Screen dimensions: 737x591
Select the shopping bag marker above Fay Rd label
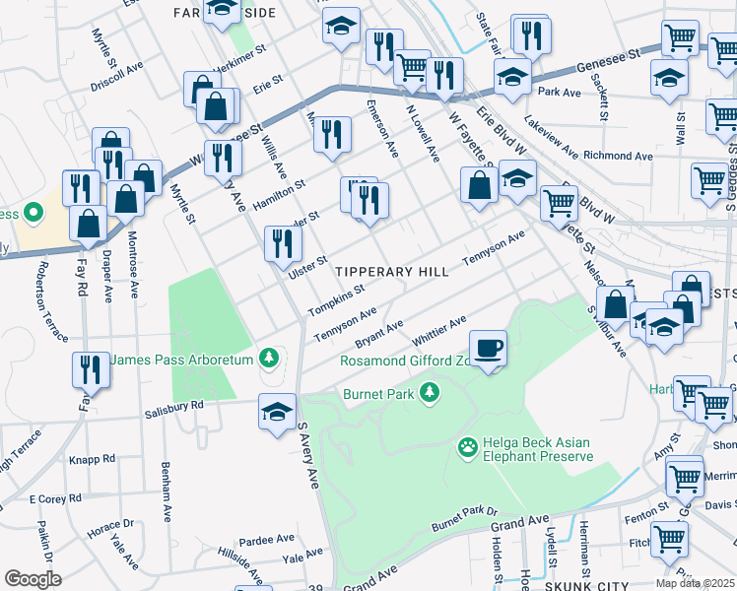click(89, 225)
